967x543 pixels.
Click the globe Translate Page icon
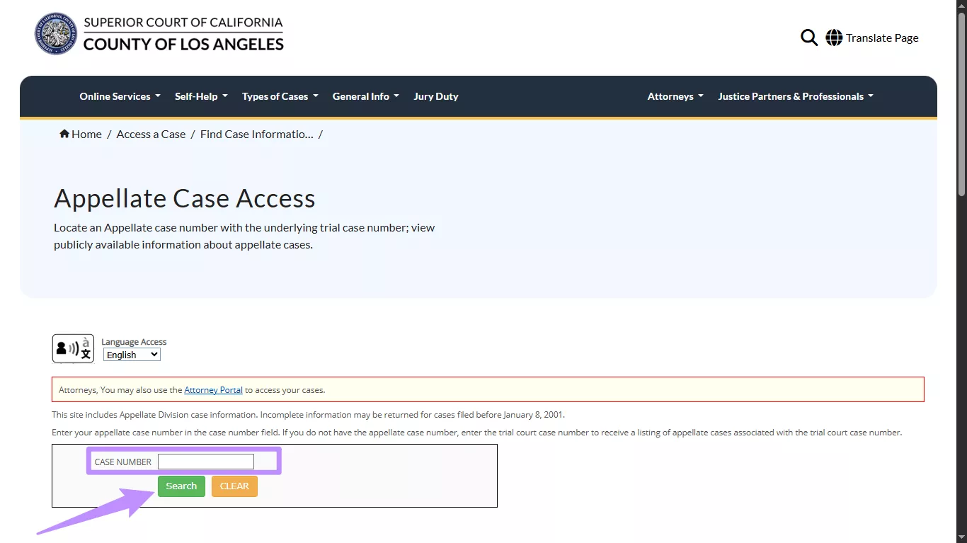coord(834,38)
